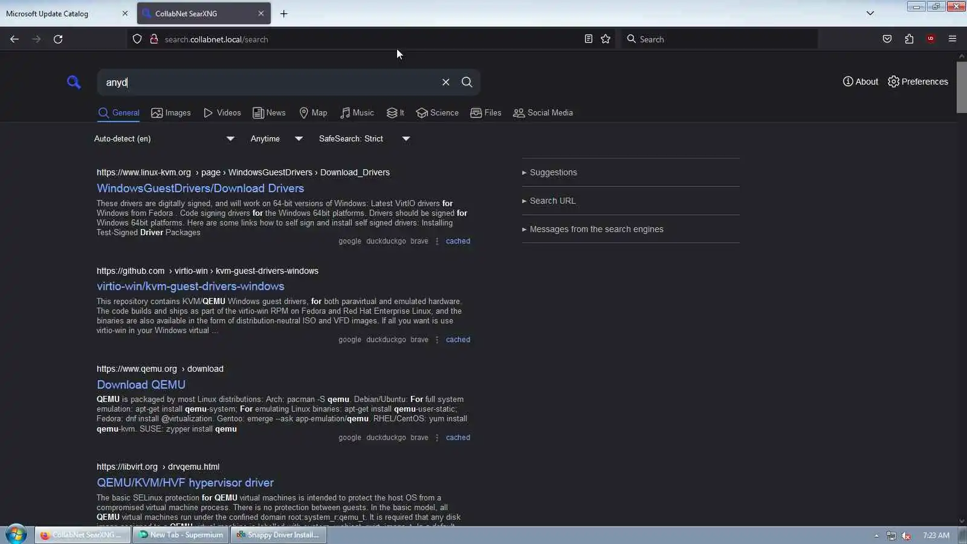The image size is (967, 544).
Task: Switch to Snappy Driver Installer taskbar button
Action: coord(278,535)
